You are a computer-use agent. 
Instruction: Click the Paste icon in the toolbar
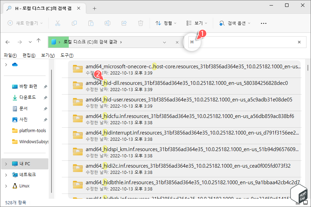click(91, 23)
